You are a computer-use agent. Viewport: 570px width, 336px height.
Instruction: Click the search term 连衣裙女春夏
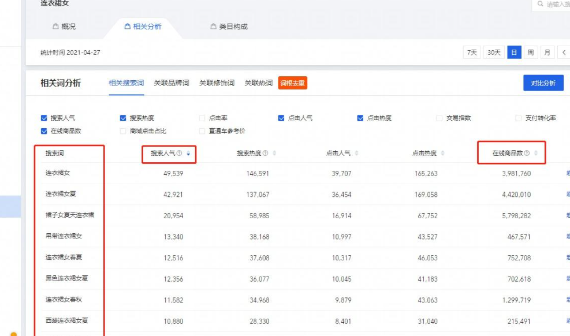(64, 257)
